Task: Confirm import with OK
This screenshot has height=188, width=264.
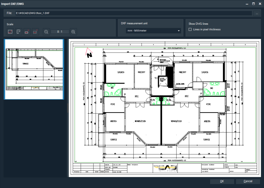Action: point(222,181)
